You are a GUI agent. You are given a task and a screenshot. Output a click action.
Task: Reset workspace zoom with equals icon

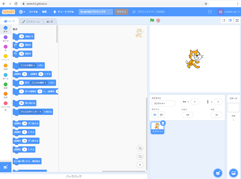(x=140, y=165)
